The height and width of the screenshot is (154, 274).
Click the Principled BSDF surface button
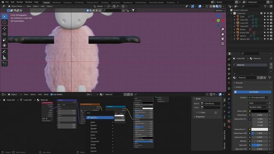pyautogui.click(x=258, y=98)
